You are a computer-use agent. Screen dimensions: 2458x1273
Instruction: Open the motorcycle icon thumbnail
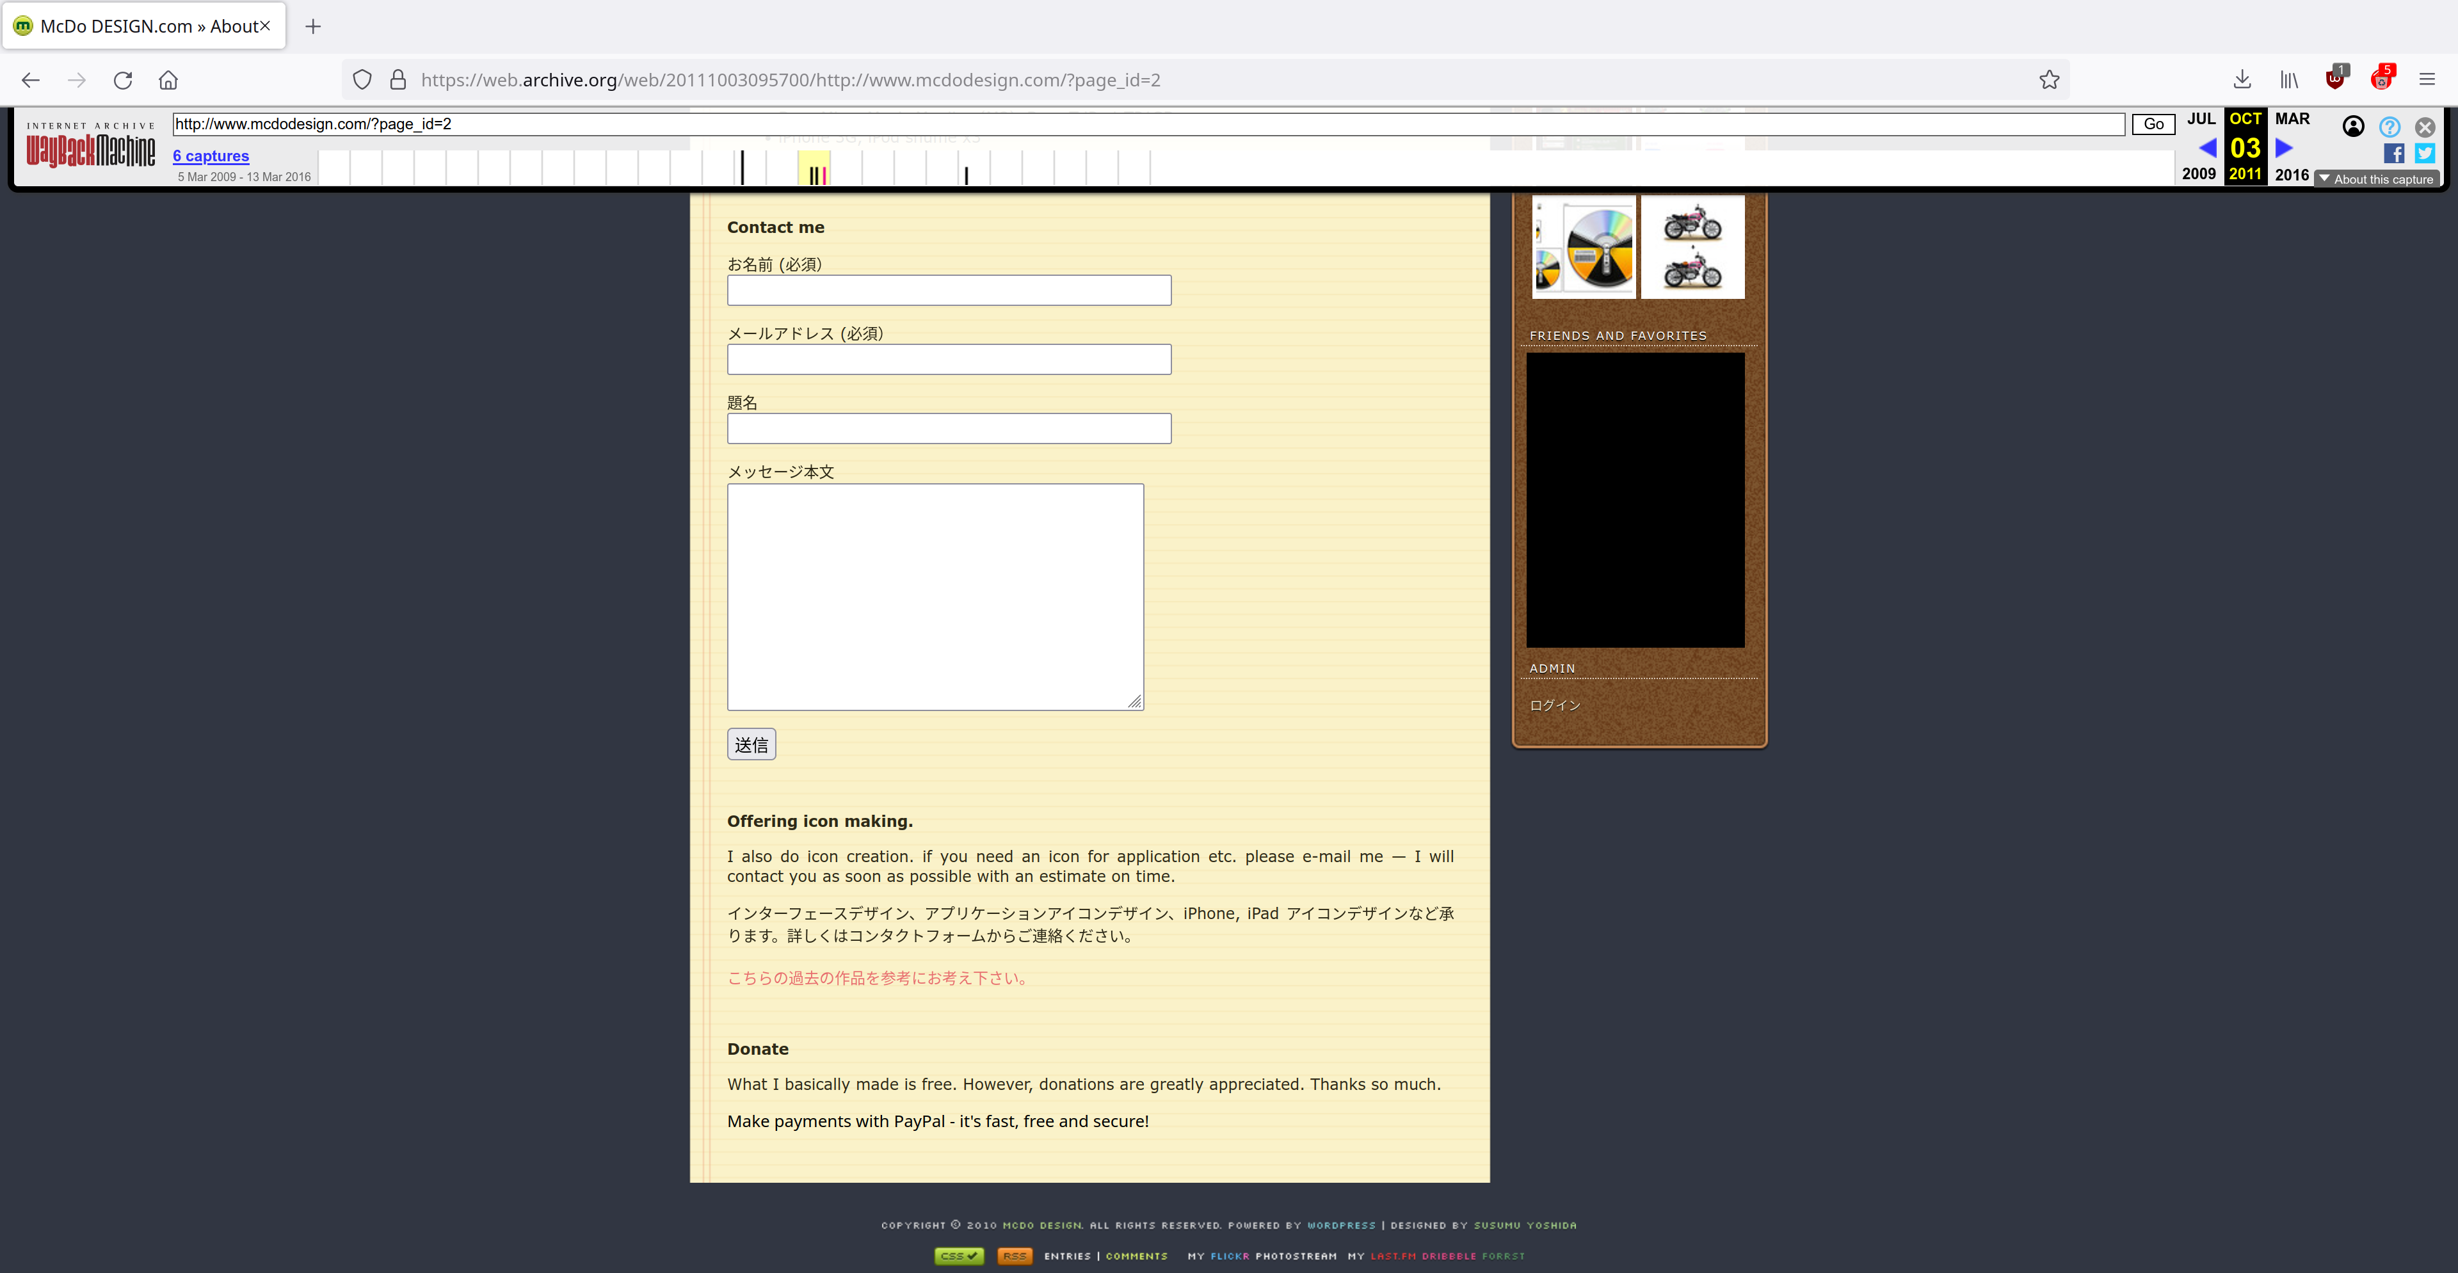[x=1692, y=247]
